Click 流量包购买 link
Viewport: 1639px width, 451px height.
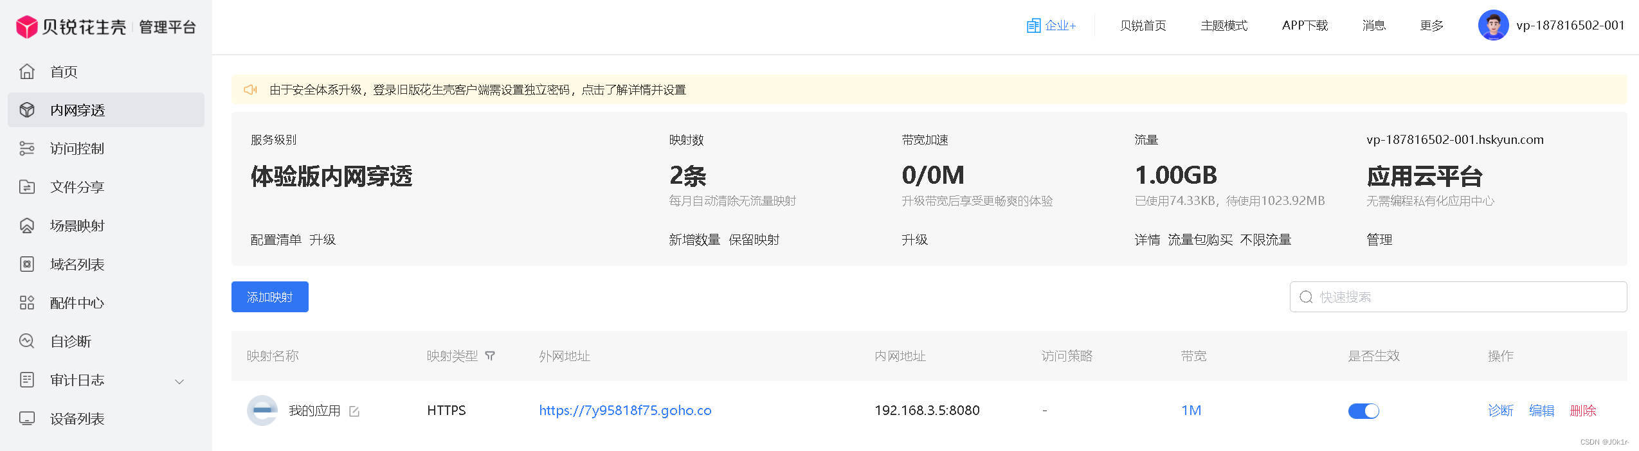tap(1200, 240)
